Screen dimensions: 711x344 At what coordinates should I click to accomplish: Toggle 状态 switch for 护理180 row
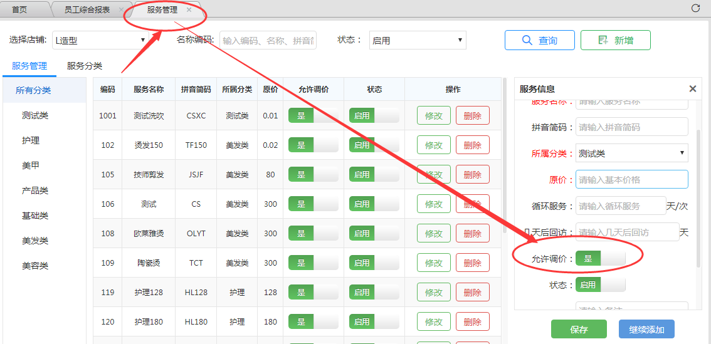[374, 322]
